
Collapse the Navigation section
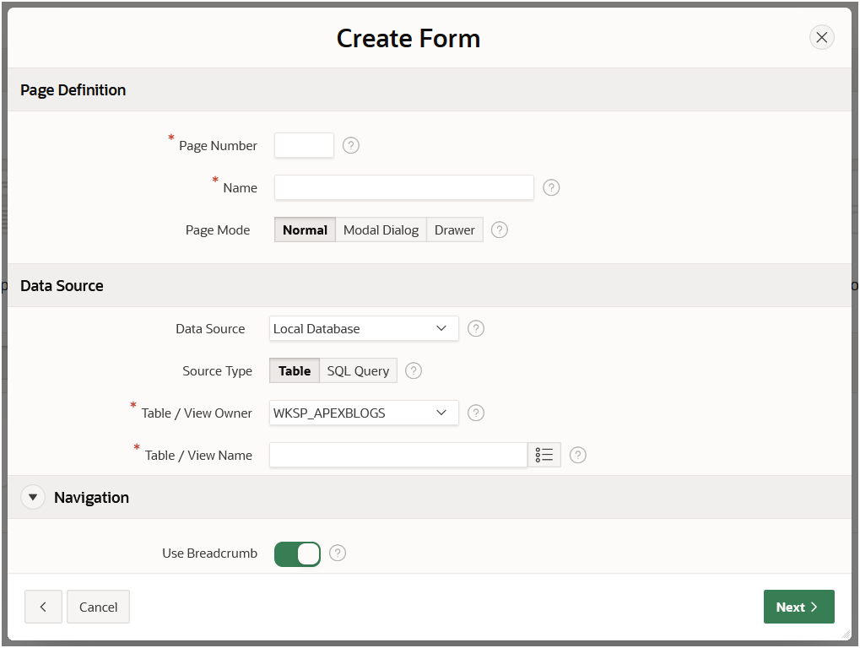(x=32, y=497)
